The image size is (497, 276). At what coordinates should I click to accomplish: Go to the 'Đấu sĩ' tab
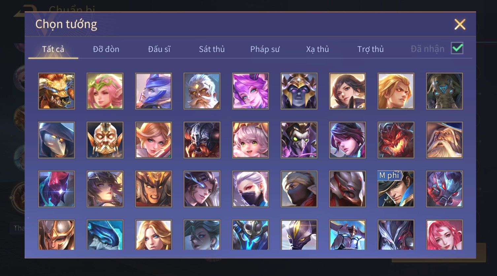pos(159,49)
